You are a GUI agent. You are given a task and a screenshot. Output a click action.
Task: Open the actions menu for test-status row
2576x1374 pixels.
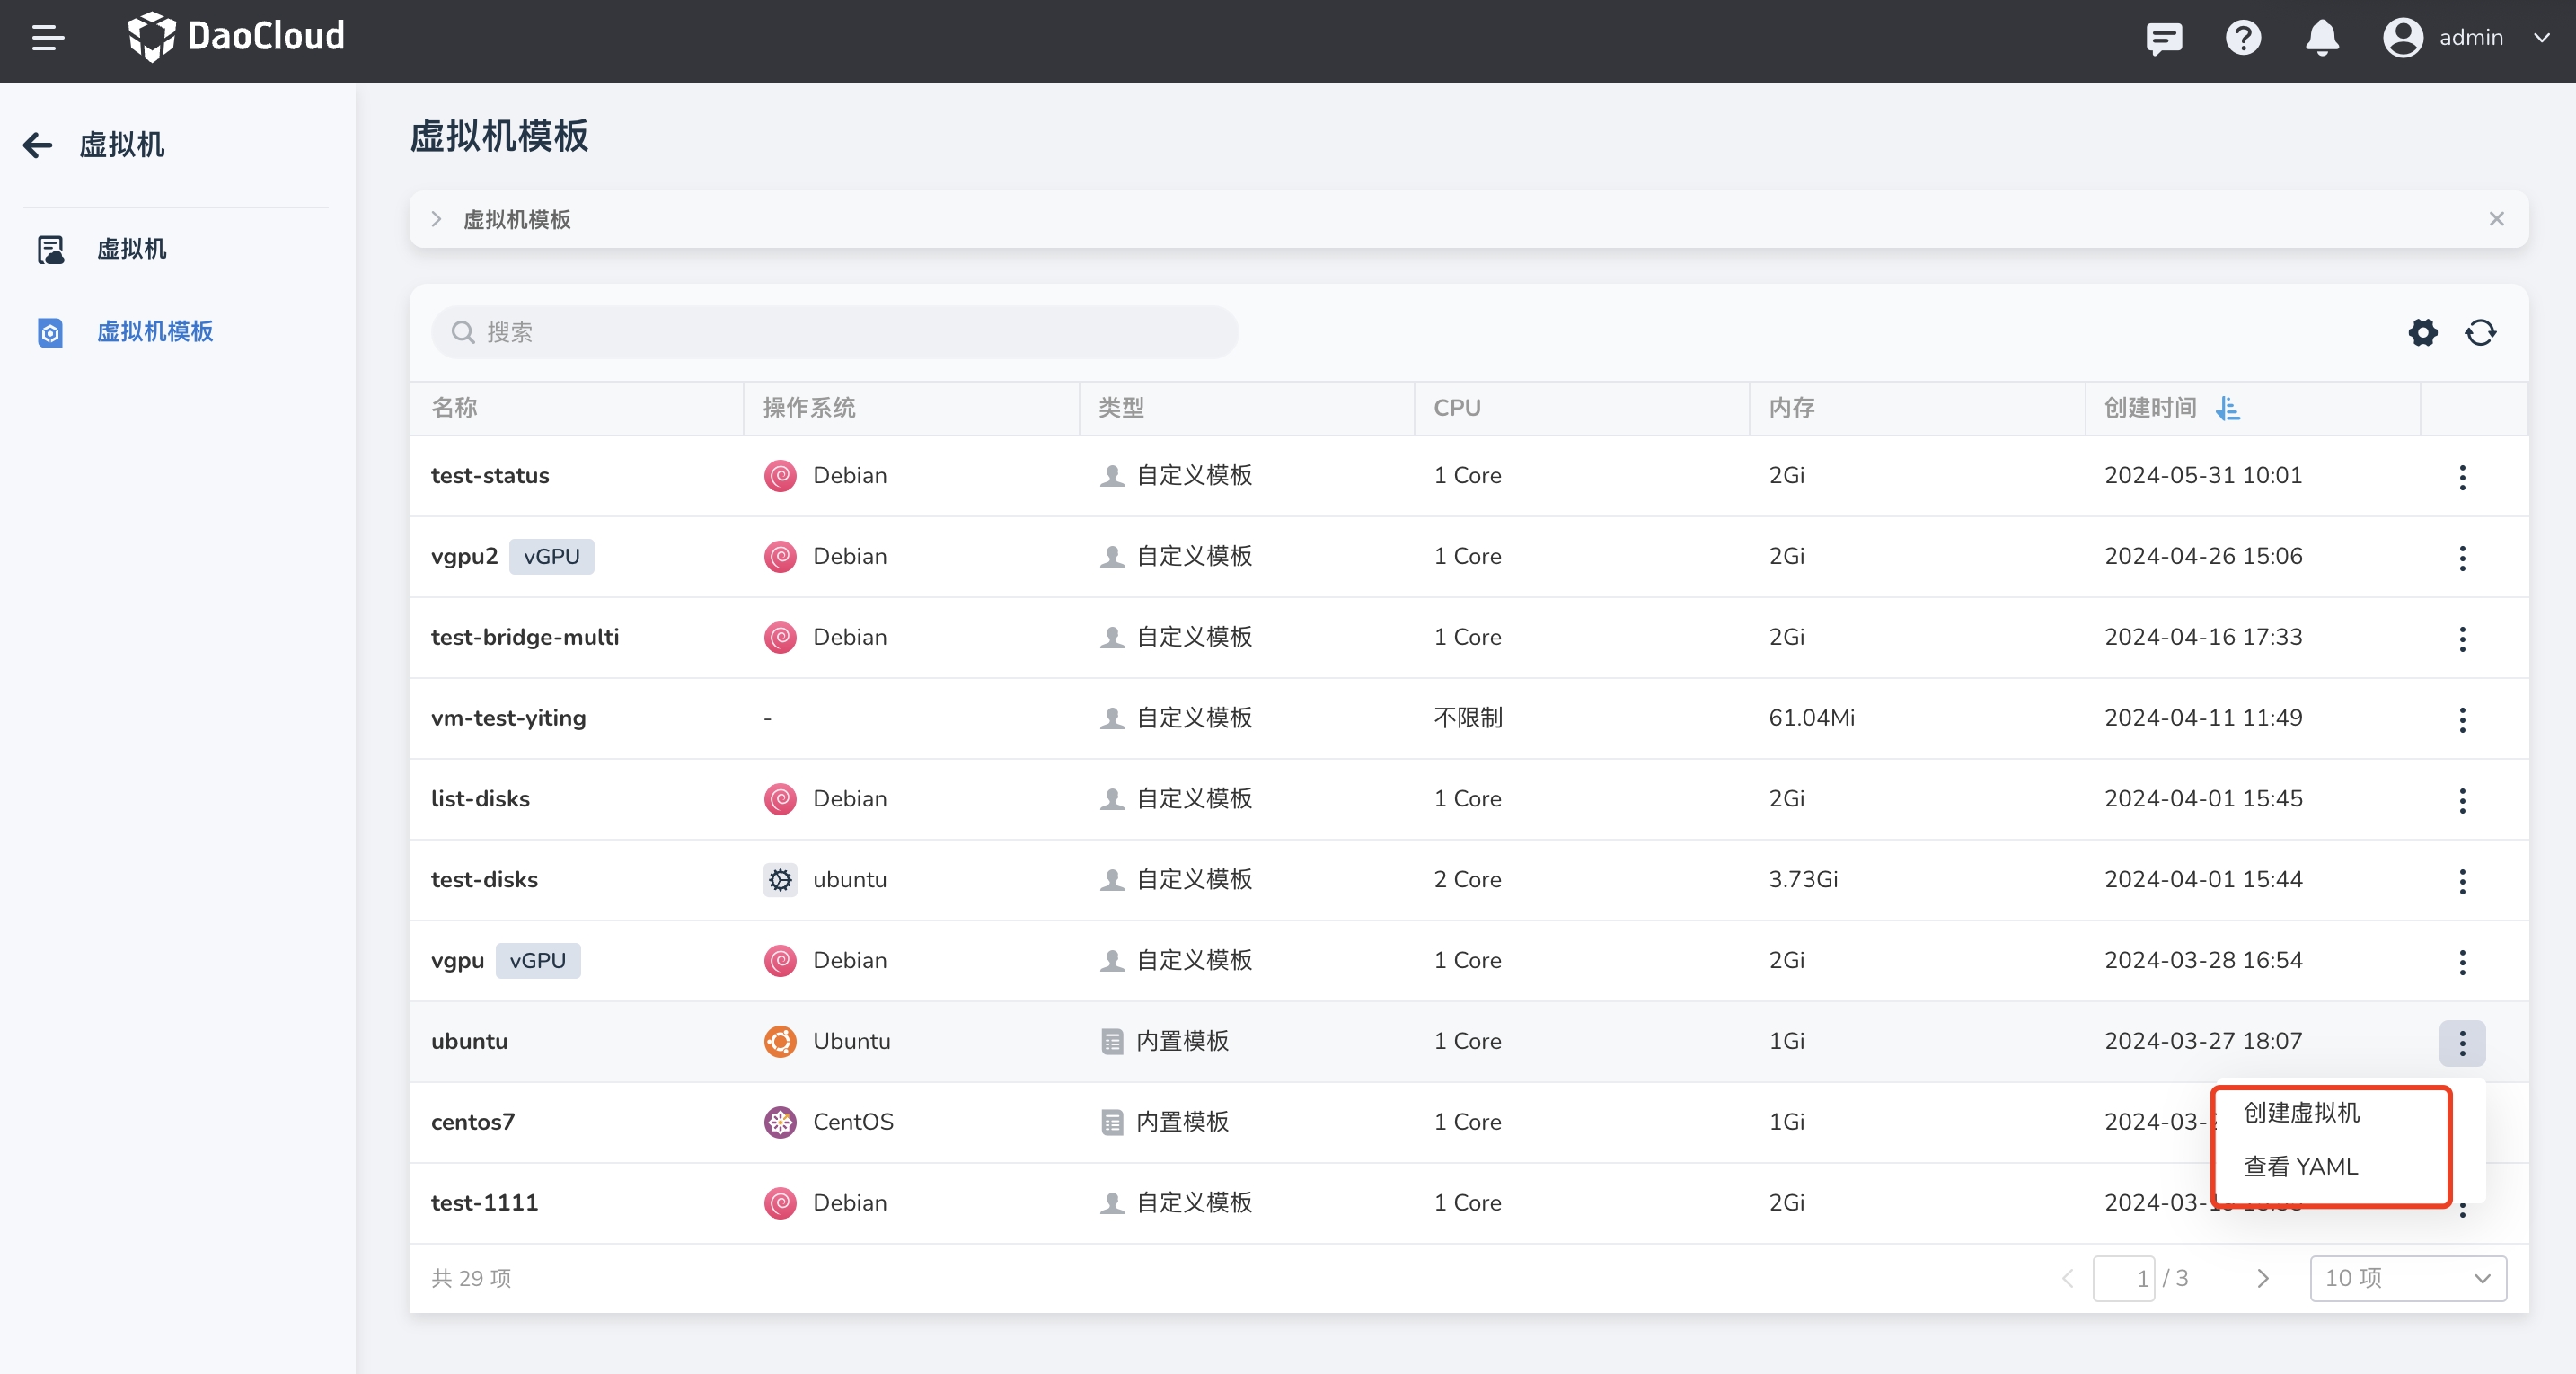pyautogui.click(x=2462, y=477)
